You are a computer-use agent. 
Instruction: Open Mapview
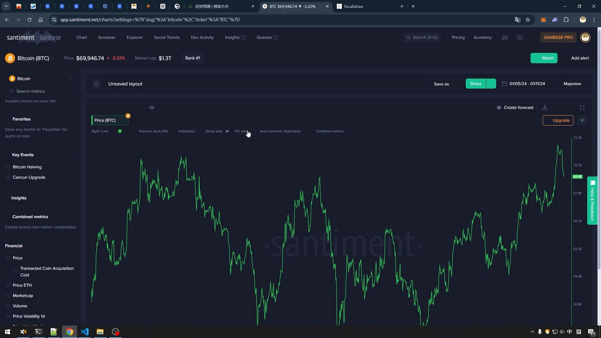[572, 84]
